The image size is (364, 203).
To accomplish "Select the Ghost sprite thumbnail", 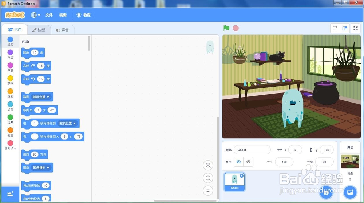I will pos(234,182).
